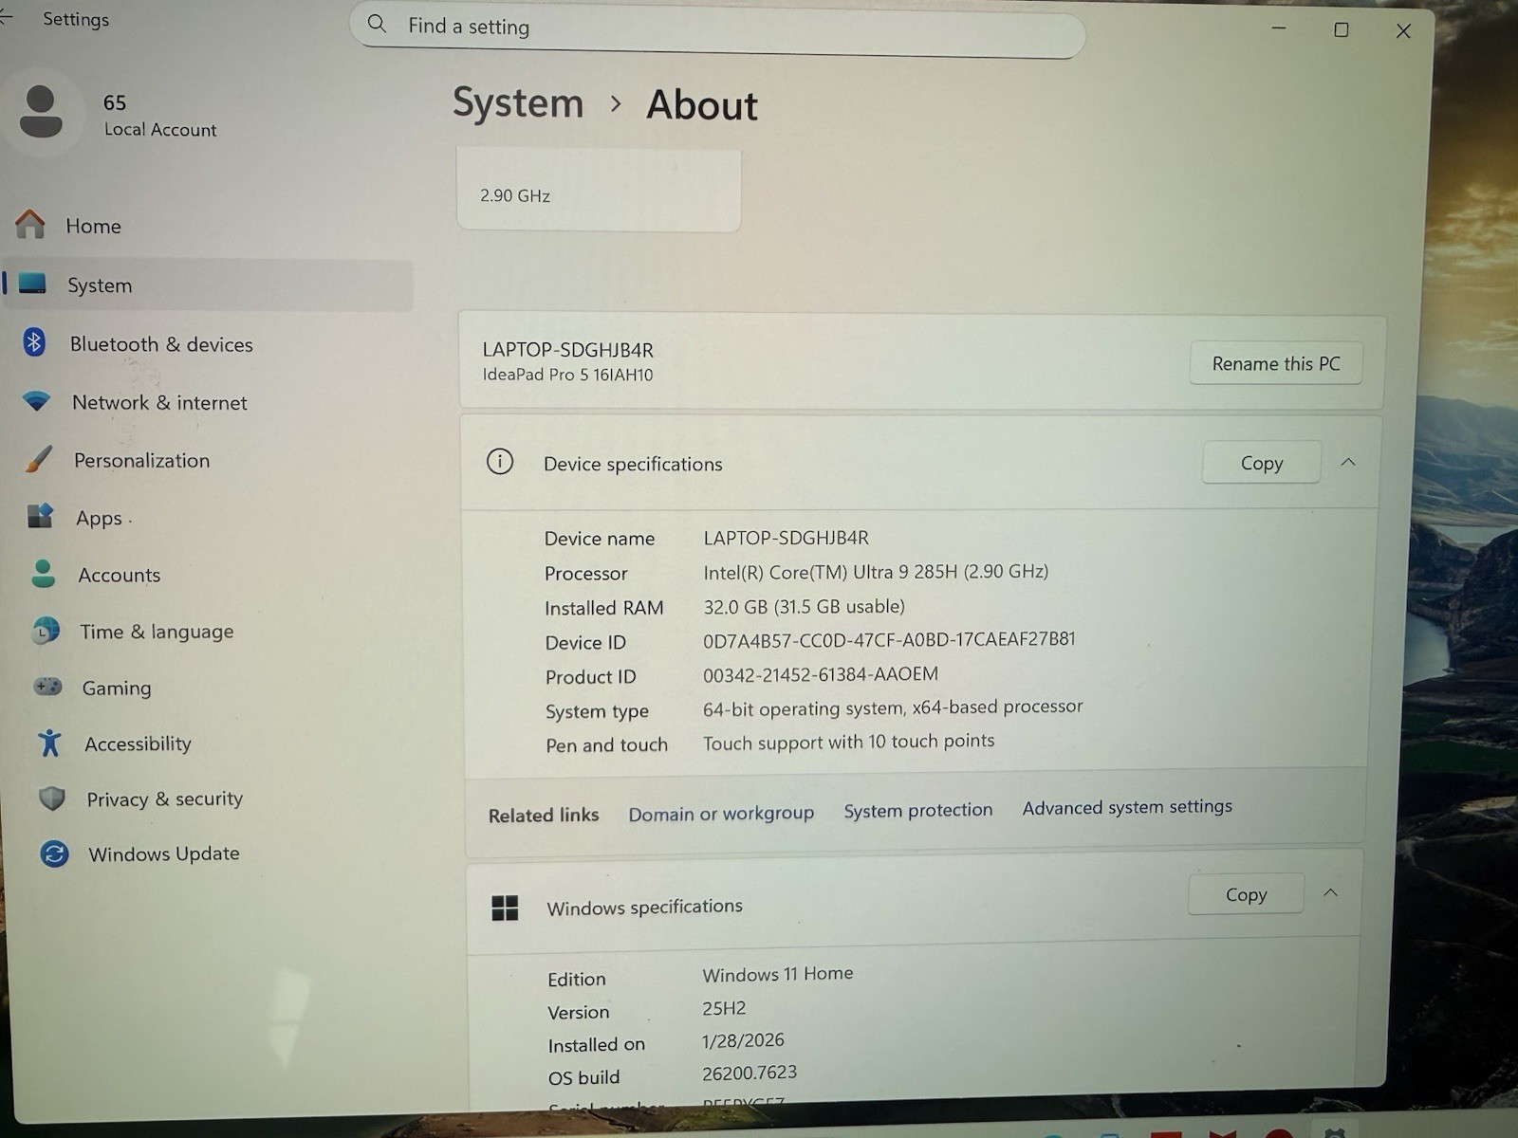The width and height of the screenshot is (1518, 1138).
Task: Click the Device ID value text
Action: (889, 640)
